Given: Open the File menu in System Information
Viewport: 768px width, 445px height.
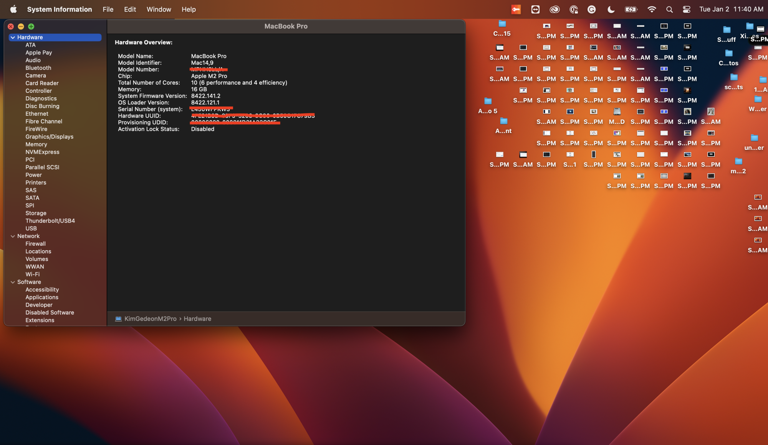Looking at the screenshot, I should point(108,9).
